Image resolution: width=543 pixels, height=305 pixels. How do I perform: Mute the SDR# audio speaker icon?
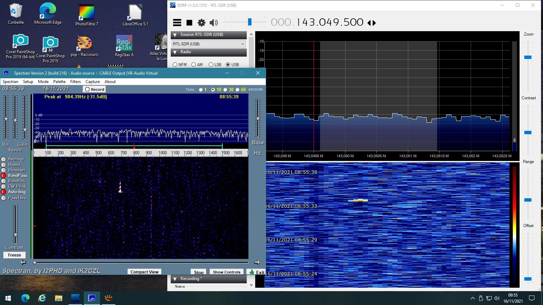coord(213,23)
